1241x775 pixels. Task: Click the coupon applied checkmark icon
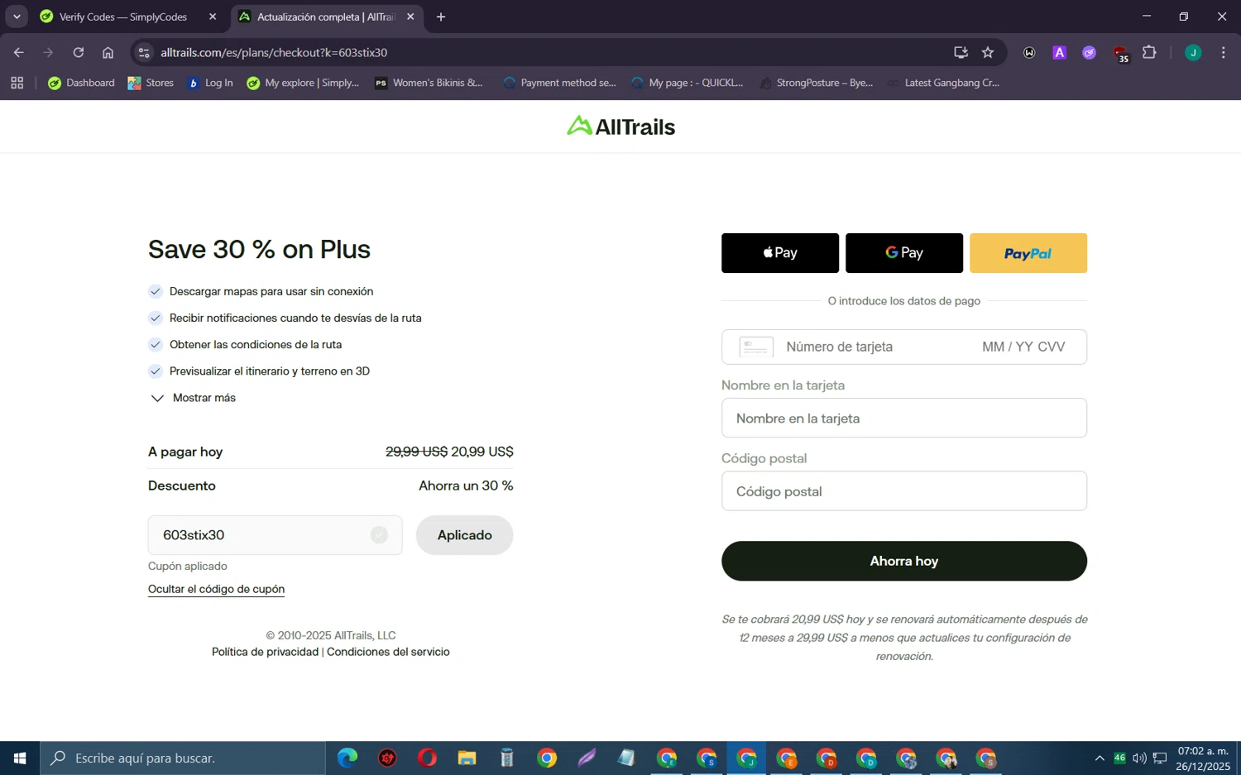click(379, 535)
